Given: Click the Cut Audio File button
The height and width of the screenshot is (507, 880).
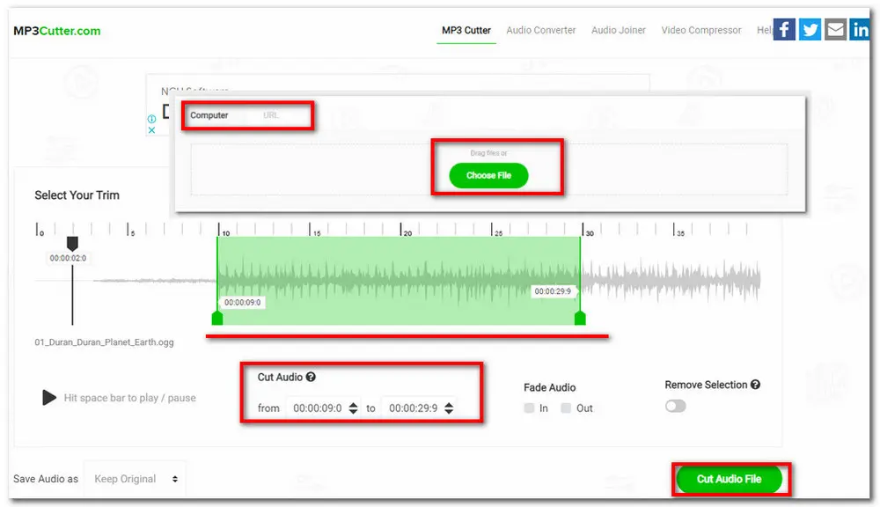Looking at the screenshot, I should click(729, 479).
